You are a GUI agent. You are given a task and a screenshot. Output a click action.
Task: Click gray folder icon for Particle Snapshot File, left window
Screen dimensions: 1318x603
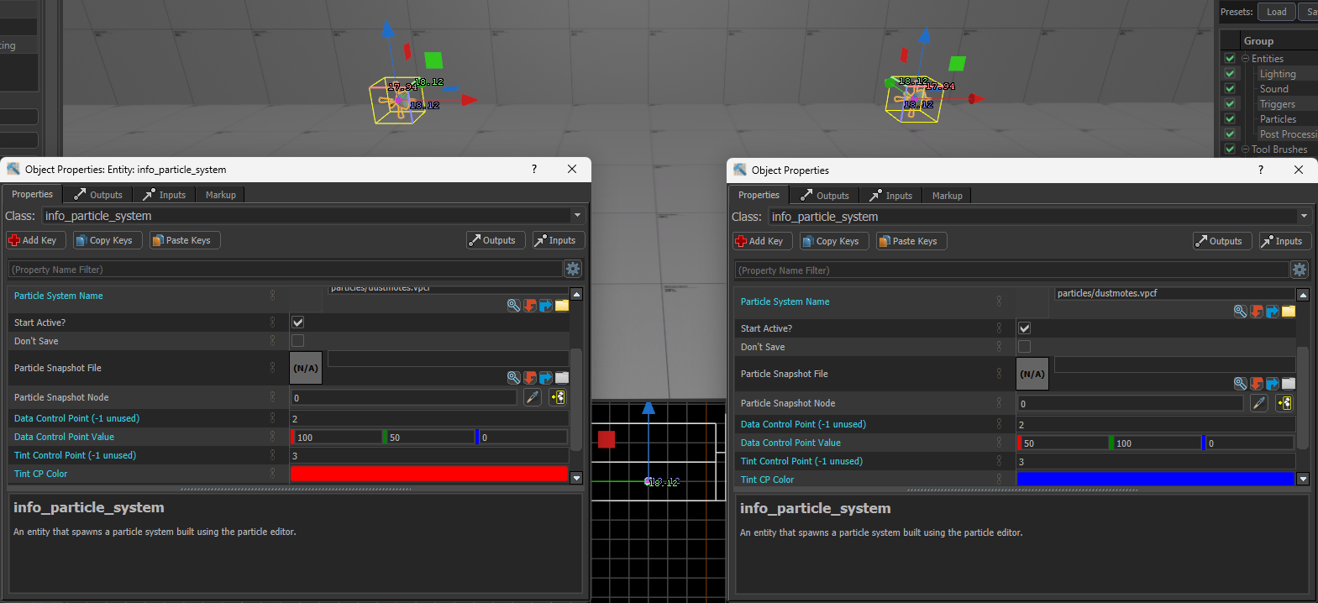pos(562,378)
